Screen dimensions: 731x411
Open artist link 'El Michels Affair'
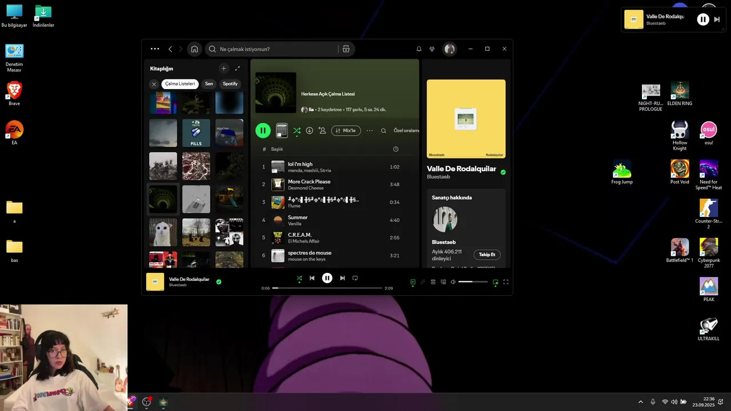[x=304, y=241]
